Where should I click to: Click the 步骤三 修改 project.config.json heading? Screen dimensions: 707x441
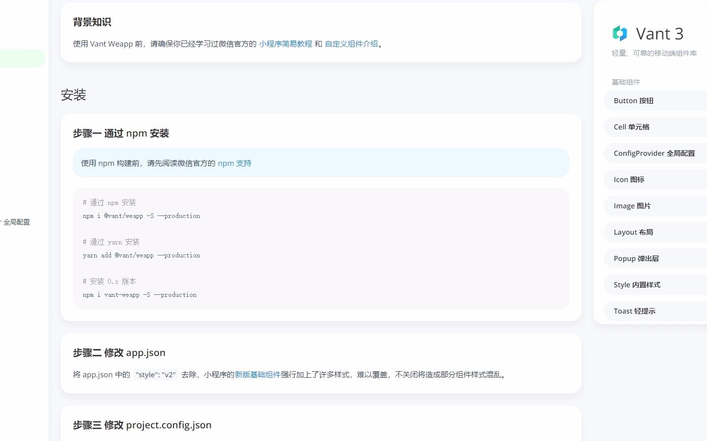click(x=142, y=425)
